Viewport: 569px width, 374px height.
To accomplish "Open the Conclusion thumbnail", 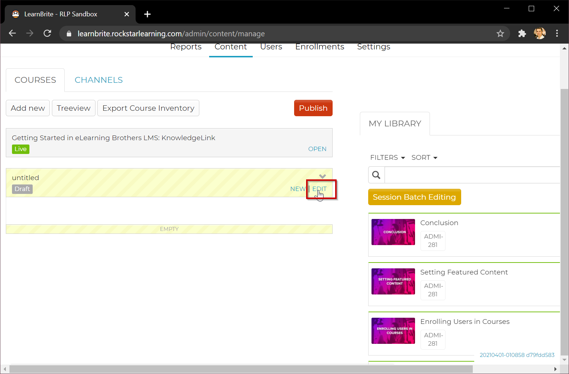I will pos(393,232).
